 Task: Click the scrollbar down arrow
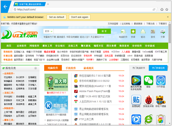point(170,123)
